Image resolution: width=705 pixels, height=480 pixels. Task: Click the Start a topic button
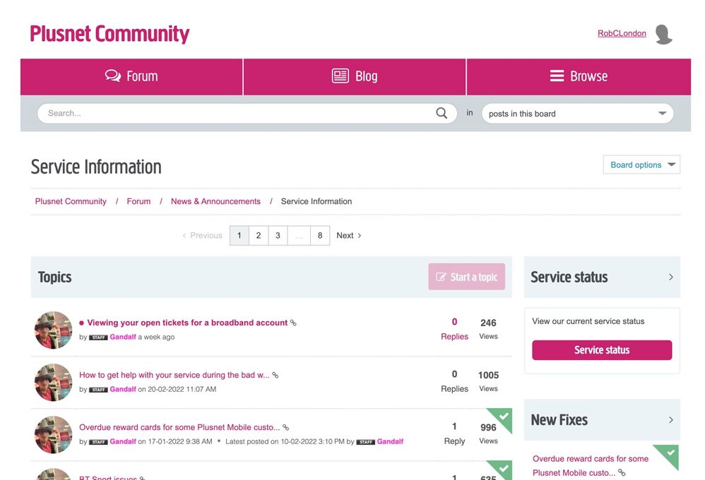467,277
